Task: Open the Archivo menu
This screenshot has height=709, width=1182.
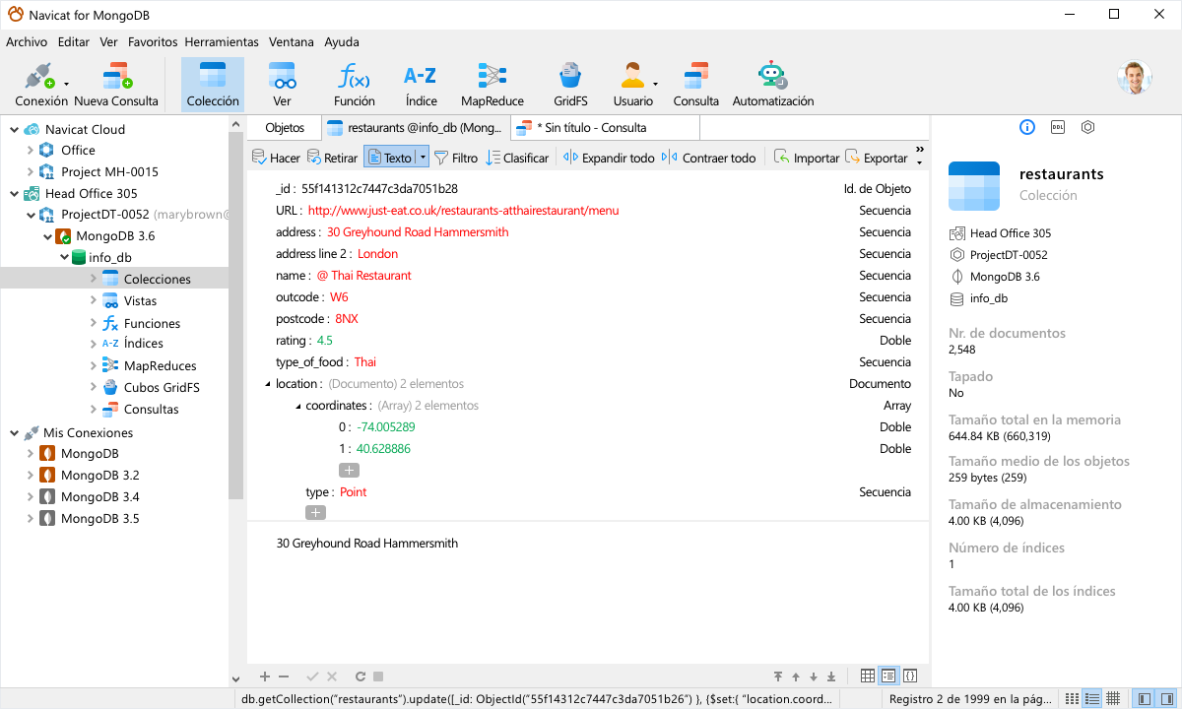Action: tap(27, 42)
